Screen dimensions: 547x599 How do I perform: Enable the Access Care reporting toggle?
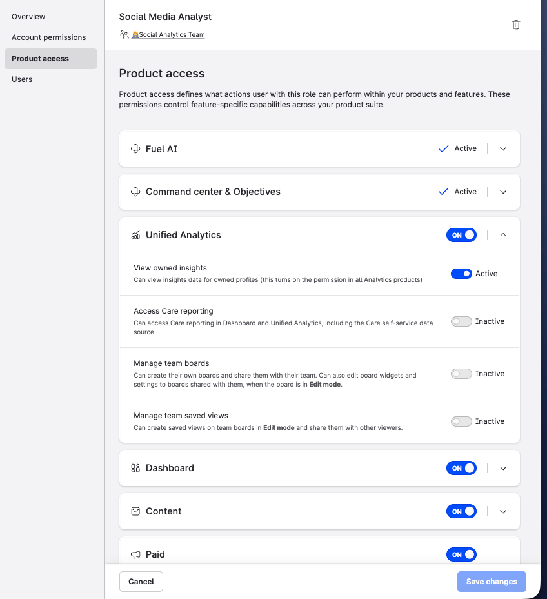tap(461, 321)
